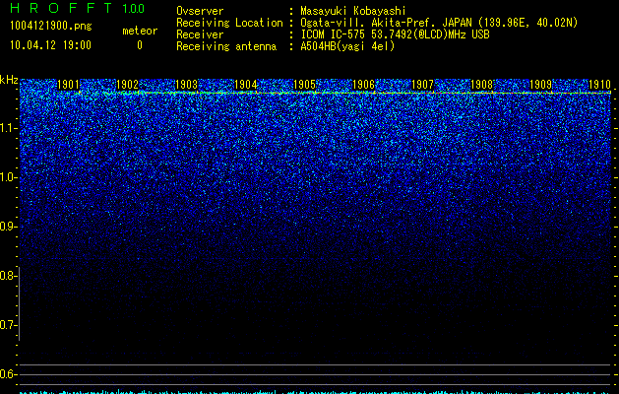Click the Receiver field label
This screenshot has height=394, width=619.
coord(200,34)
